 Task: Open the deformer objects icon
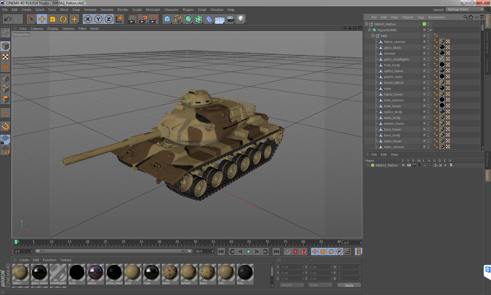[209, 19]
